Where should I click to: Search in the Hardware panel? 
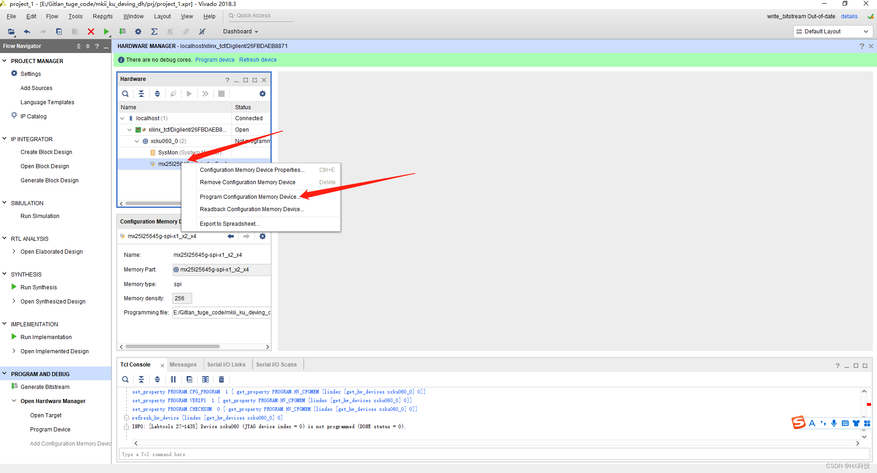(125, 94)
